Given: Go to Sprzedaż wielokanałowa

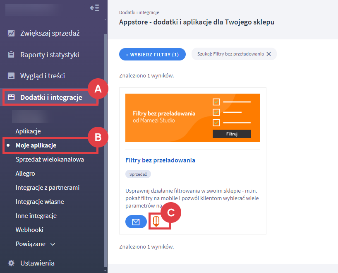Looking at the screenshot, I should (x=50, y=159).
